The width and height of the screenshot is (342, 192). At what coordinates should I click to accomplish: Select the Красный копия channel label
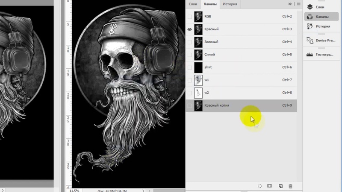point(217,105)
